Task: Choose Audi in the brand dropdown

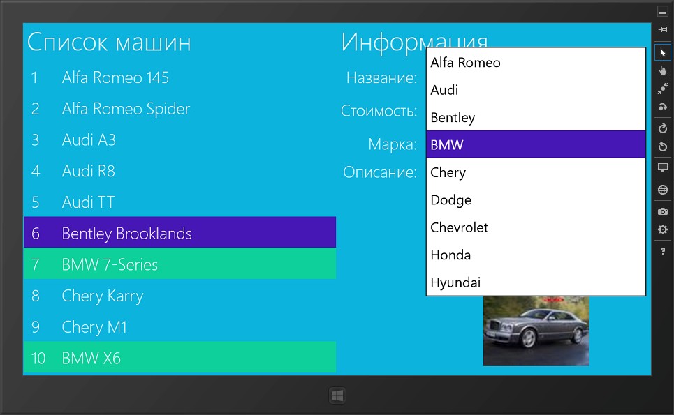Action: tap(536, 90)
